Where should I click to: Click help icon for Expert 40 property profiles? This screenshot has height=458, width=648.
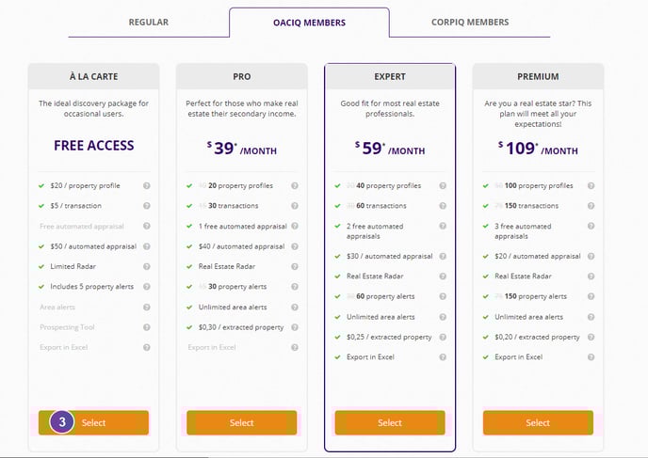[x=443, y=185]
